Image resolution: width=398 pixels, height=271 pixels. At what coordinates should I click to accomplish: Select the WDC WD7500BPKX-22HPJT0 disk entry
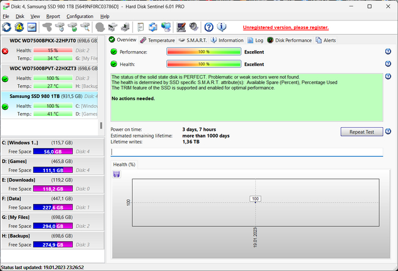49,49
